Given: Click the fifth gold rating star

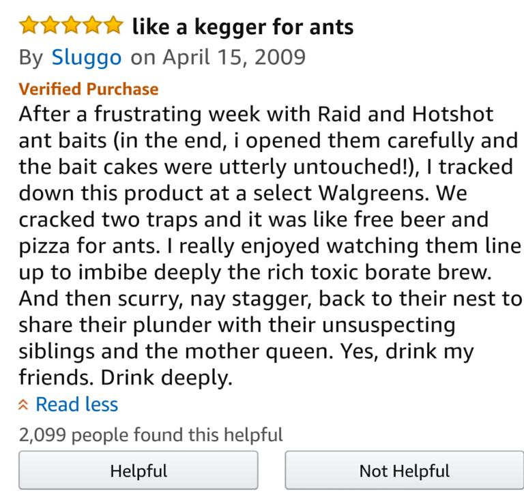Looking at the screenshot, I should pyautogui.click(x=113, y=26).
